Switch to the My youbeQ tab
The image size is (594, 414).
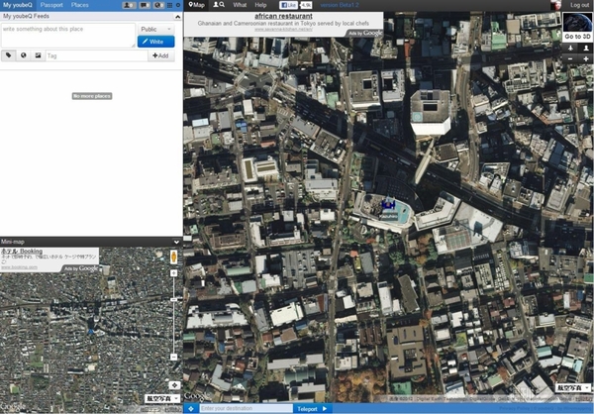18,5
